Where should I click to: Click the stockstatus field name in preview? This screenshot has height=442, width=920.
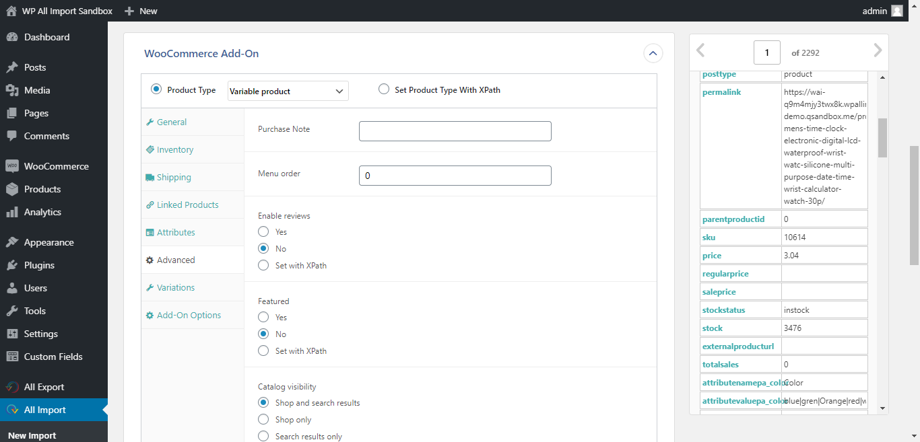725,310
